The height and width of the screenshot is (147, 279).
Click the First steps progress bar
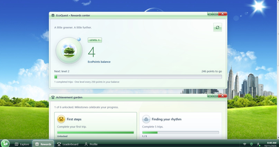[x=96, y=133]
